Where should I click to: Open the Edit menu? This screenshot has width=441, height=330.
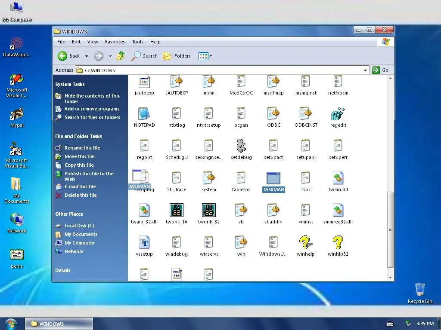pyautogui.click(x=76, y=42)
